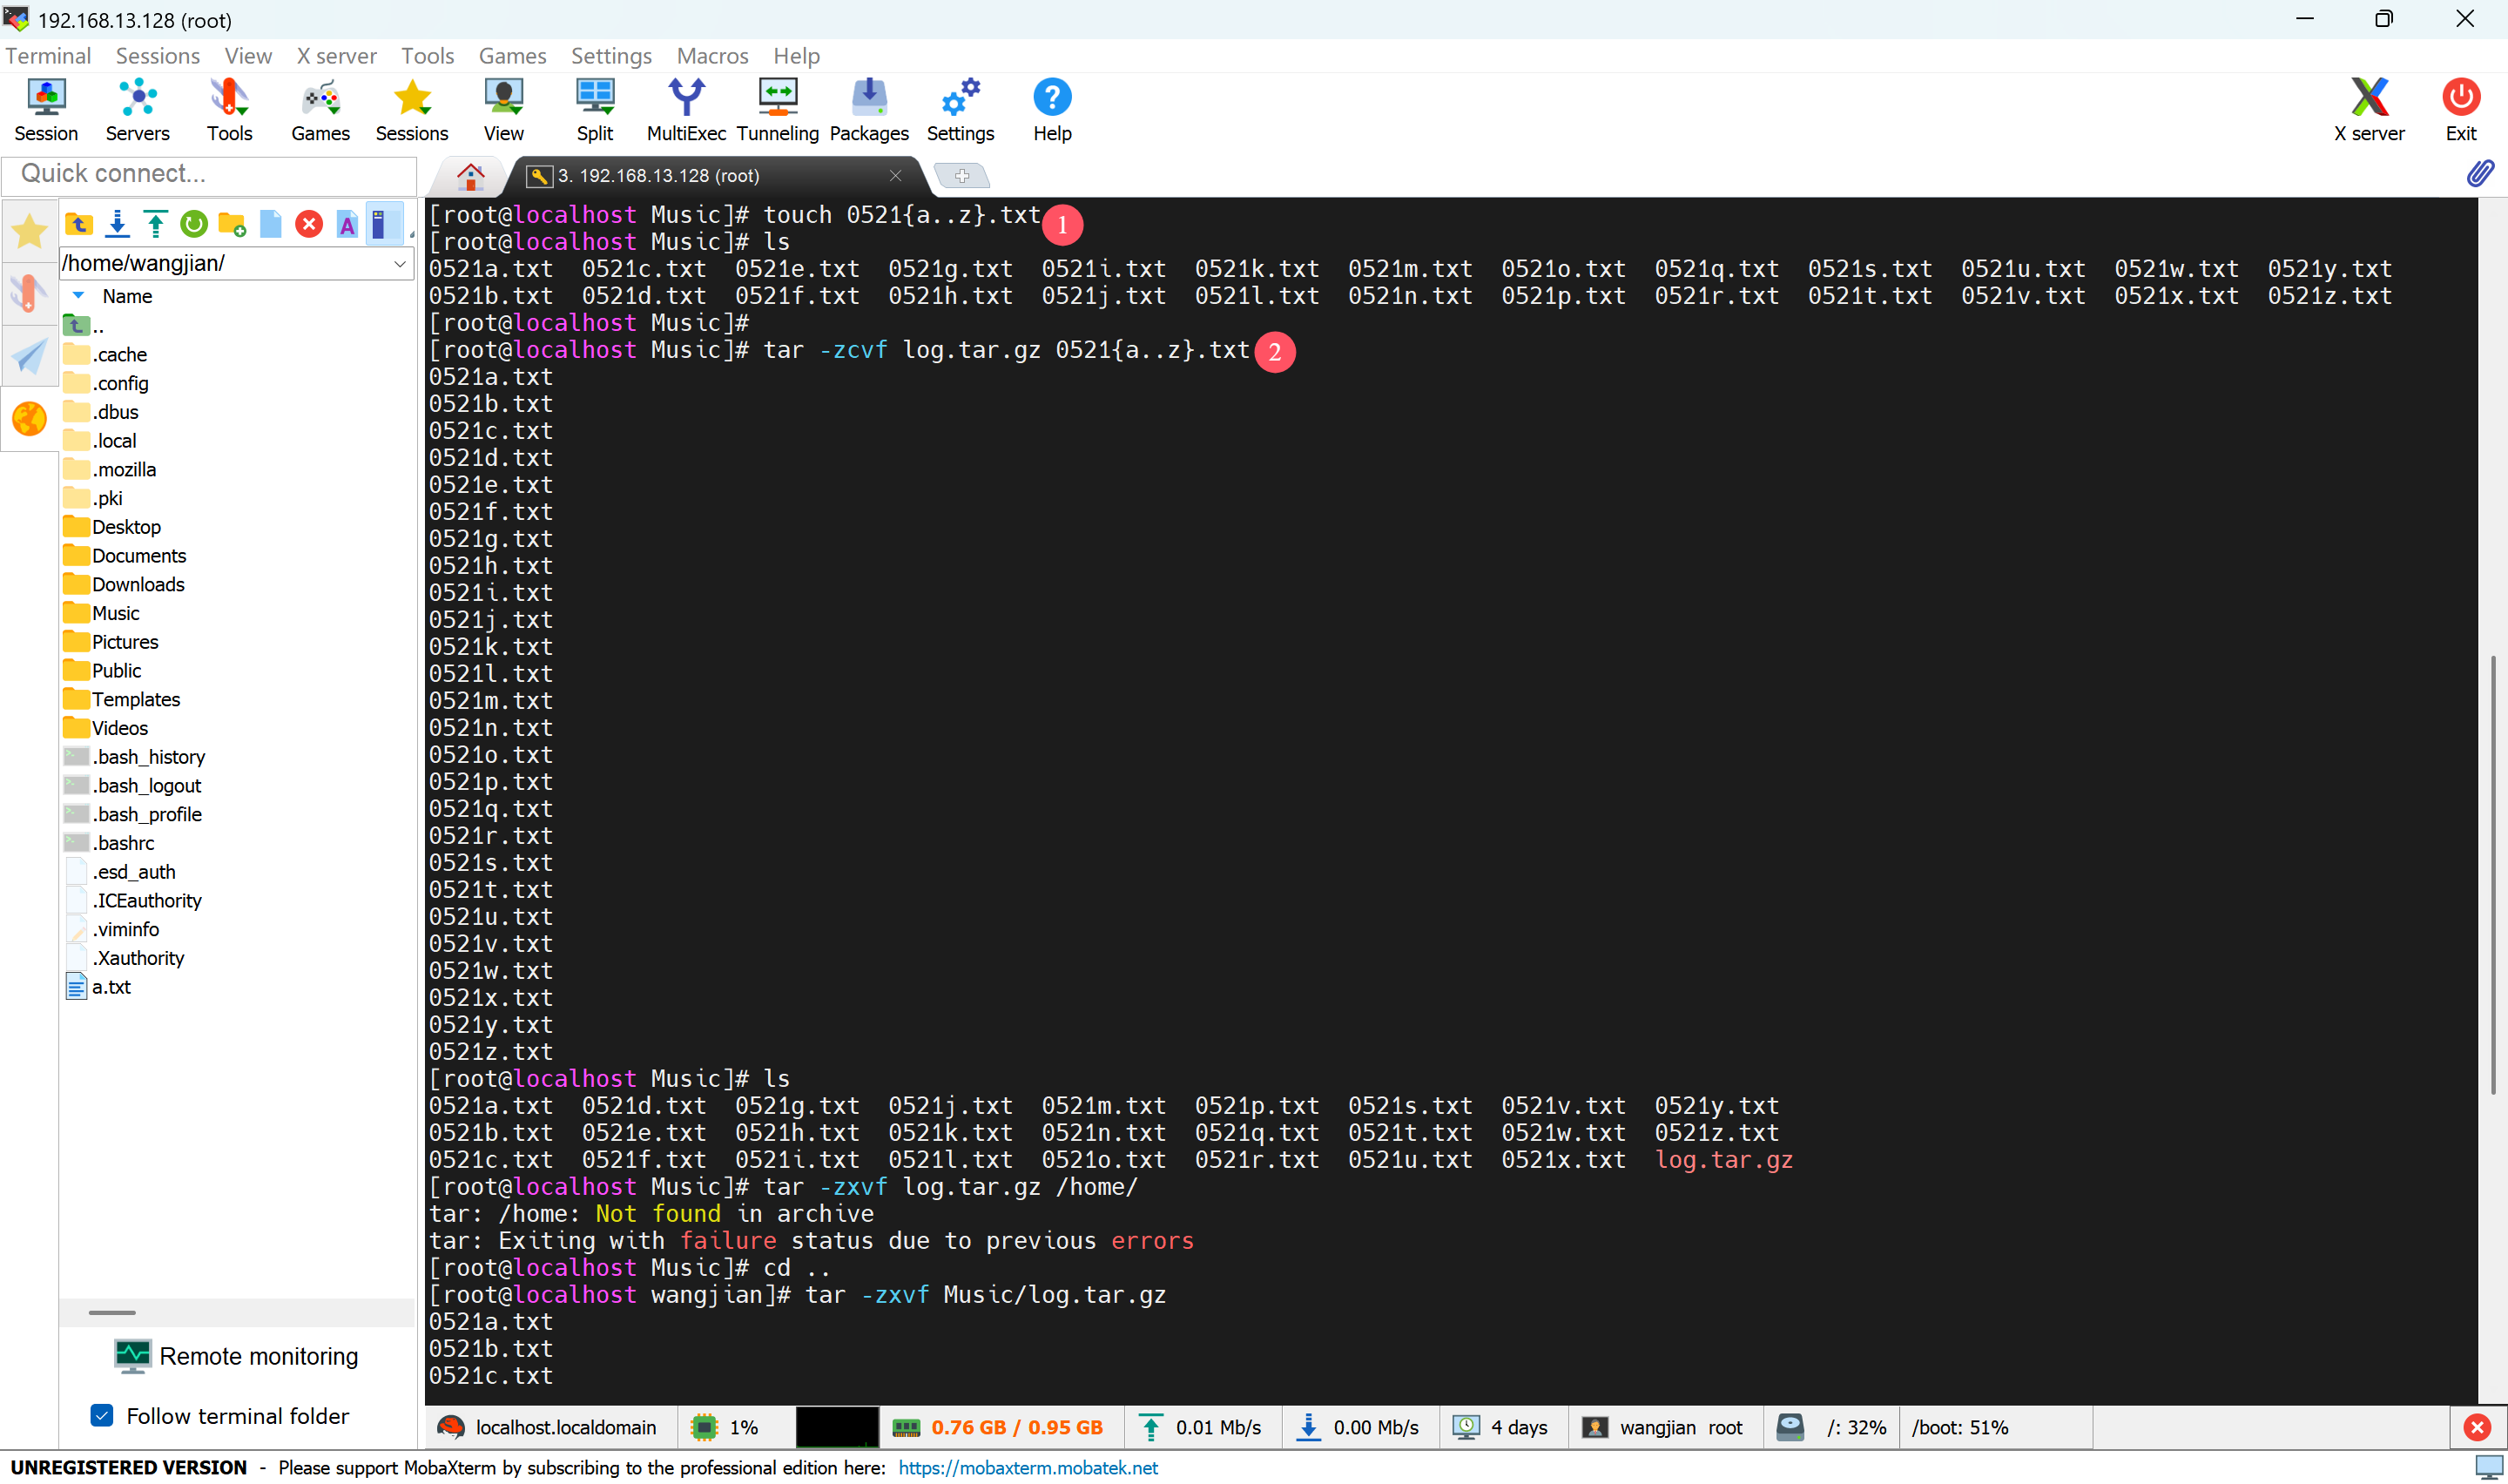Click the upload files icon
The image size is (2508, 1484).
click(x=155, y=224)
